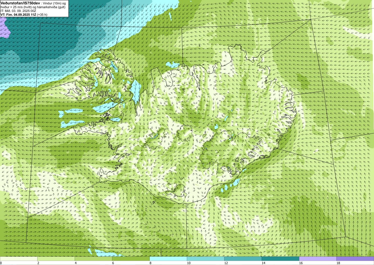Click the legend scale label "18"

pos(338,263)
